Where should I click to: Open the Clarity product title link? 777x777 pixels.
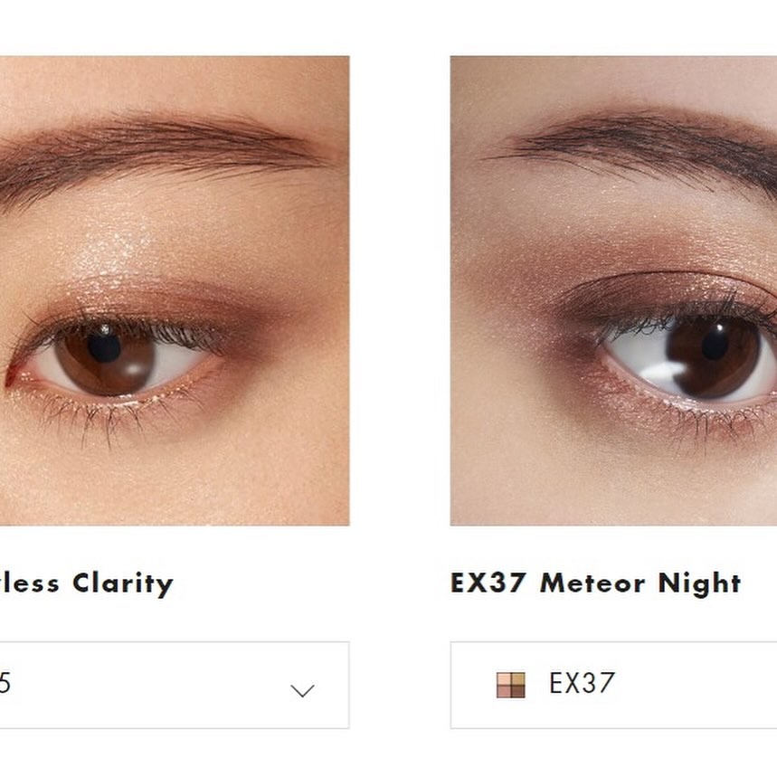point(87,583)
